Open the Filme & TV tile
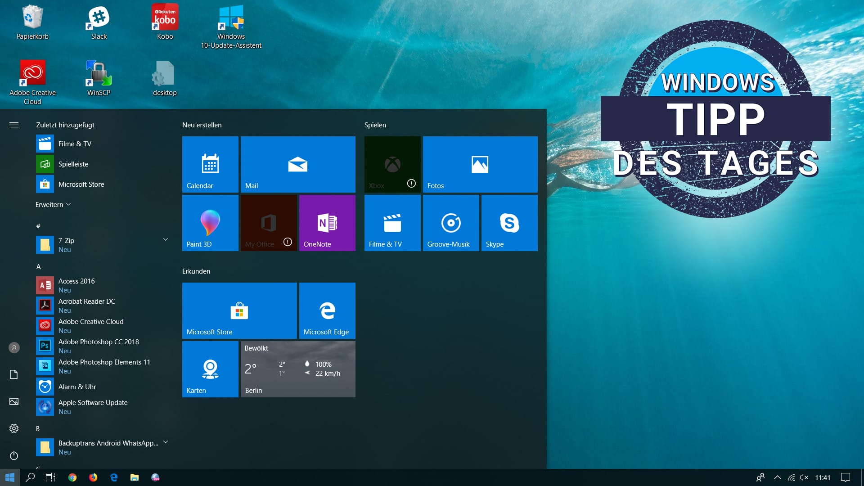This screenshot has width=864, height=486. (392, 223)
